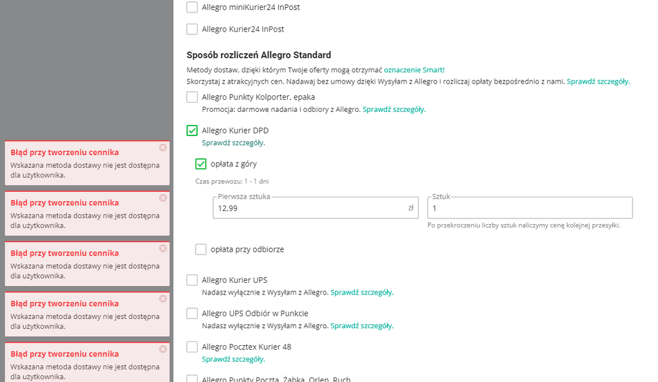Close the third error notification from top

click(x=163, y=248)
